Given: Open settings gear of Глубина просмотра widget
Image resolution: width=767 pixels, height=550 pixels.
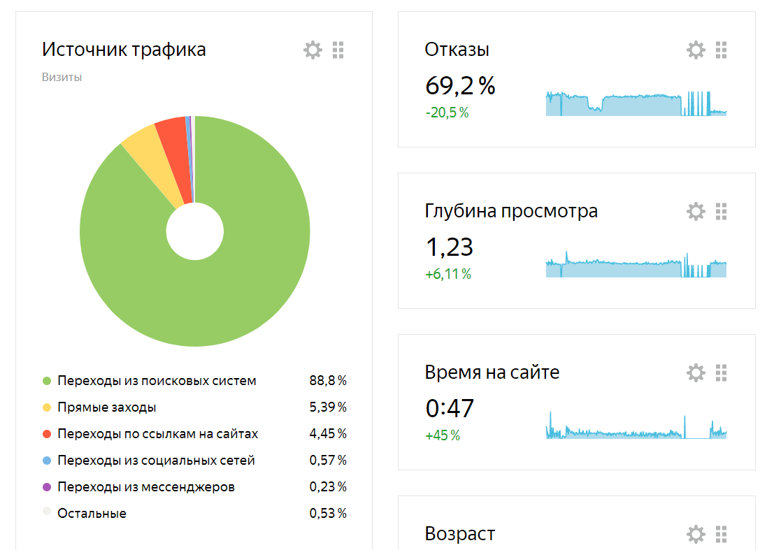Looking at the screenshot, I should coord(696,211).
